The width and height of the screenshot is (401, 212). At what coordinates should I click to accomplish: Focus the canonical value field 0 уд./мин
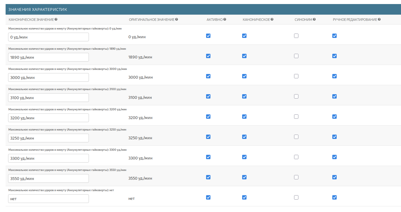48,37
